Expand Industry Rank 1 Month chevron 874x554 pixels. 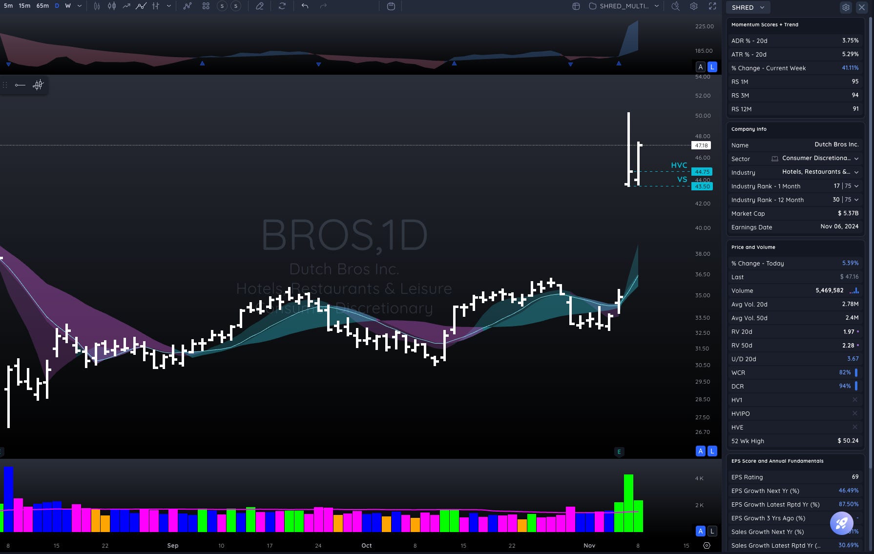click(x=856, y=186)
